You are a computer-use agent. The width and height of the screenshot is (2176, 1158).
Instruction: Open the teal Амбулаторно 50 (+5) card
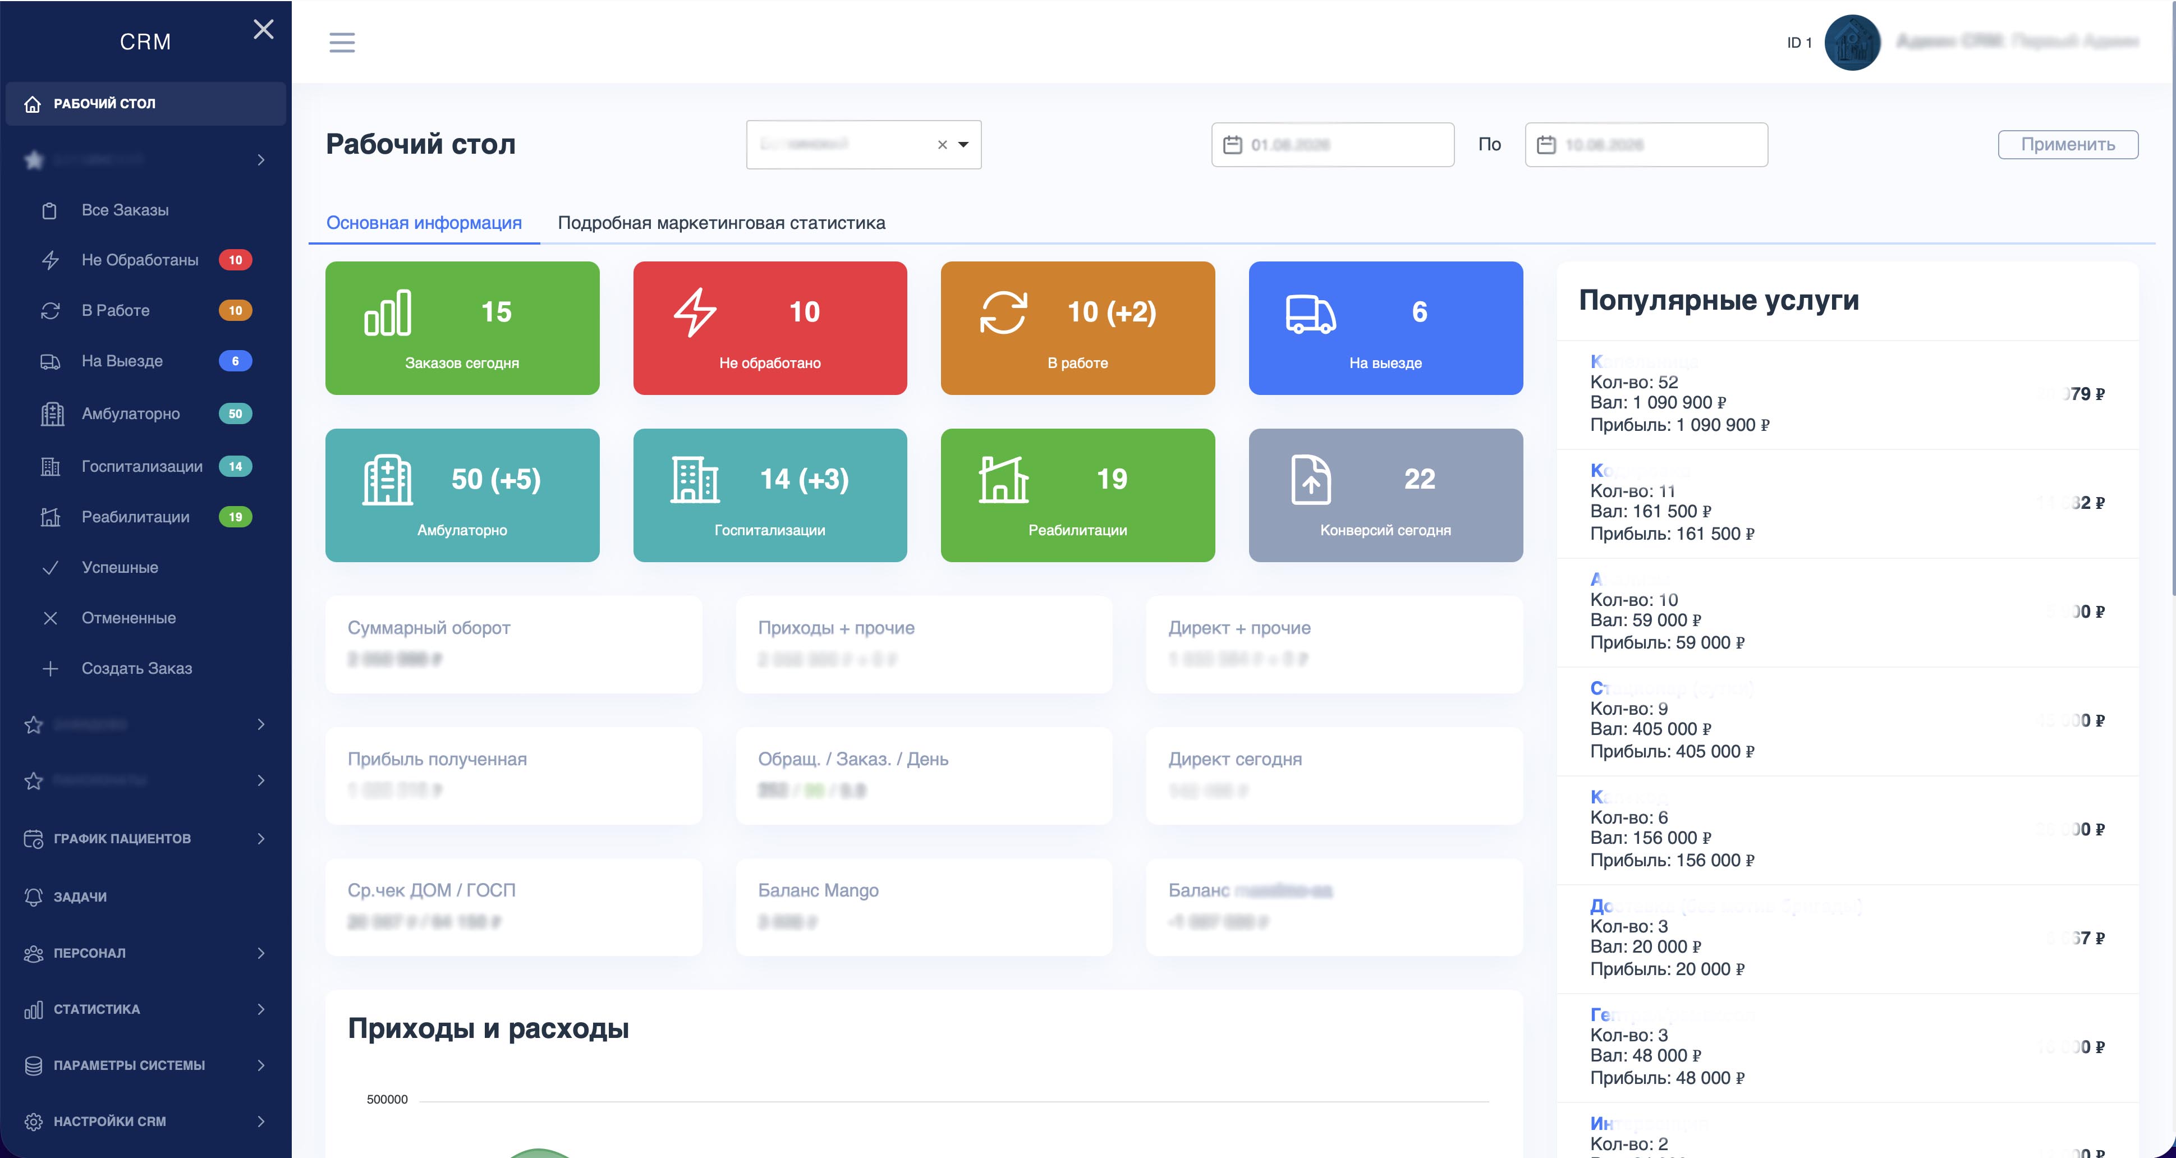click(x=462, y=495)
